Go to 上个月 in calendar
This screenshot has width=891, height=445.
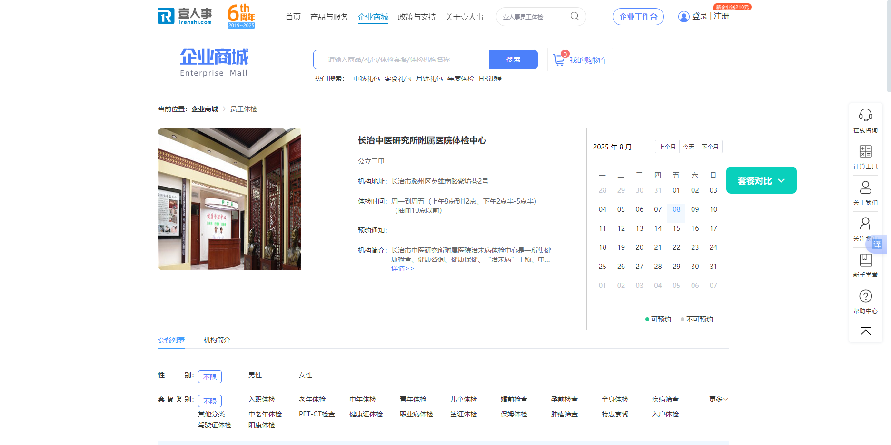click(667, 147)
